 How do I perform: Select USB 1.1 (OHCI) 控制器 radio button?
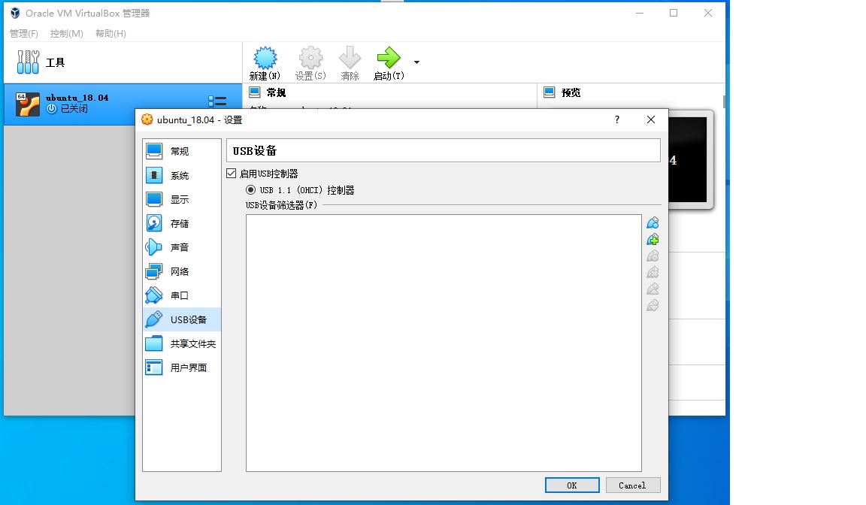click(251, 190)
